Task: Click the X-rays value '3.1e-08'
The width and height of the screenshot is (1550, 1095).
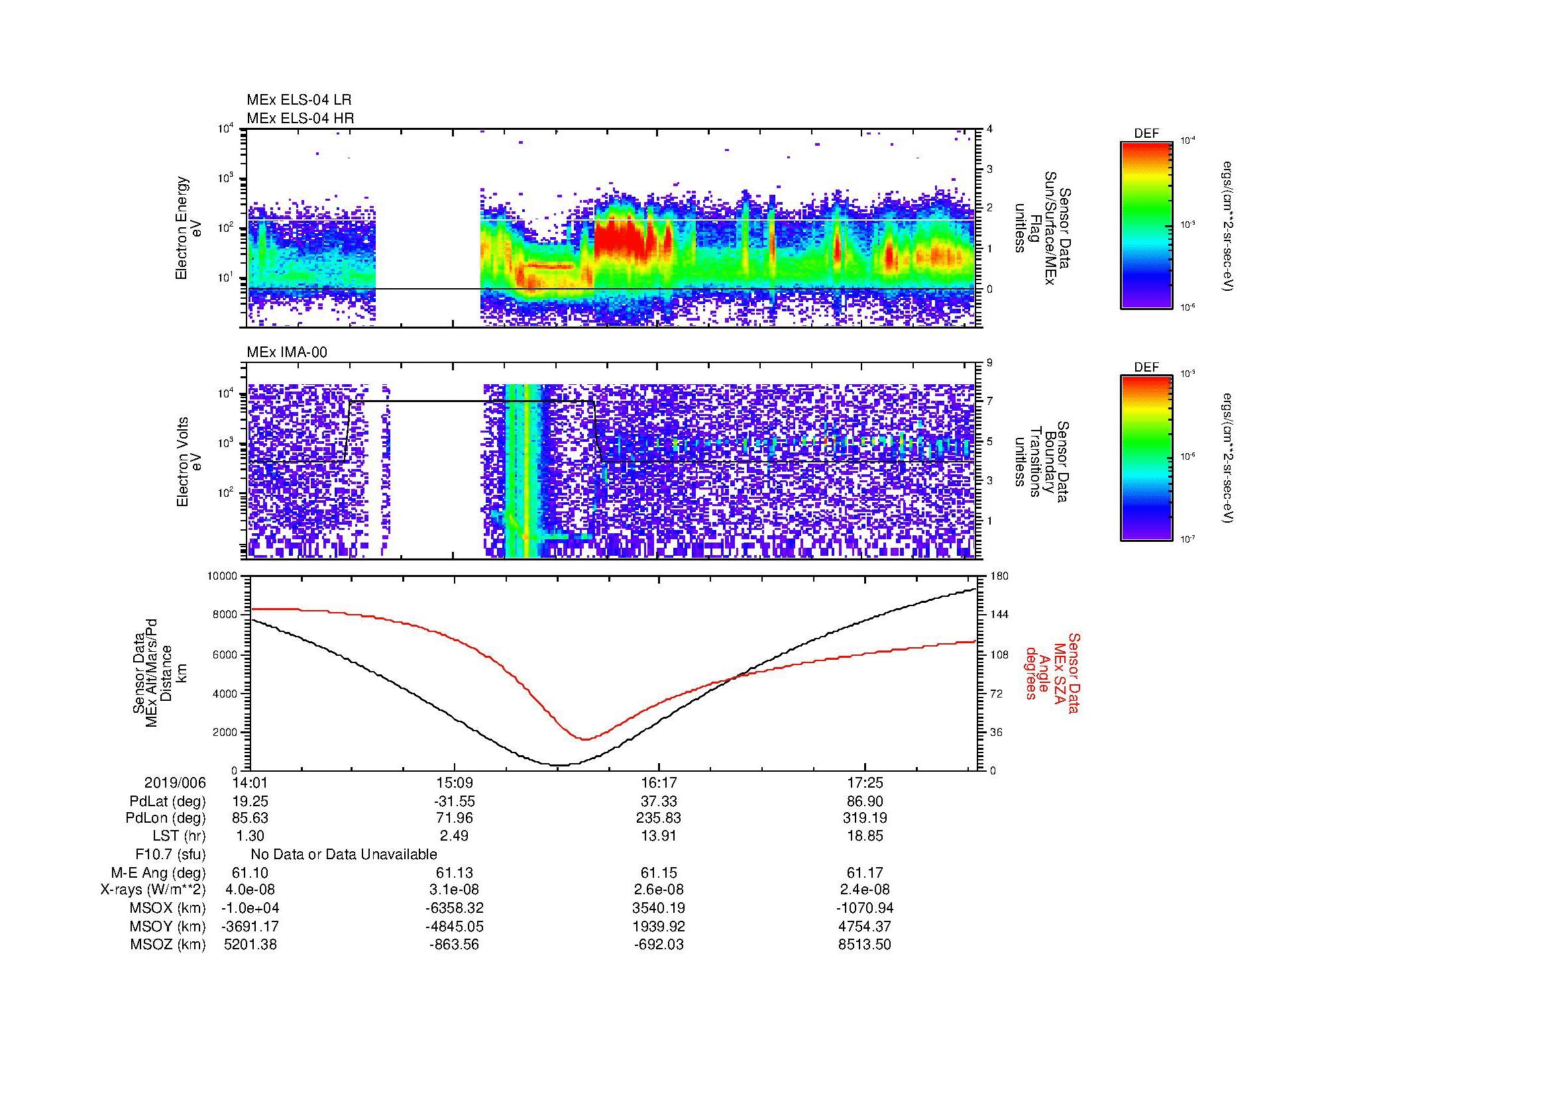Action: 455,890
